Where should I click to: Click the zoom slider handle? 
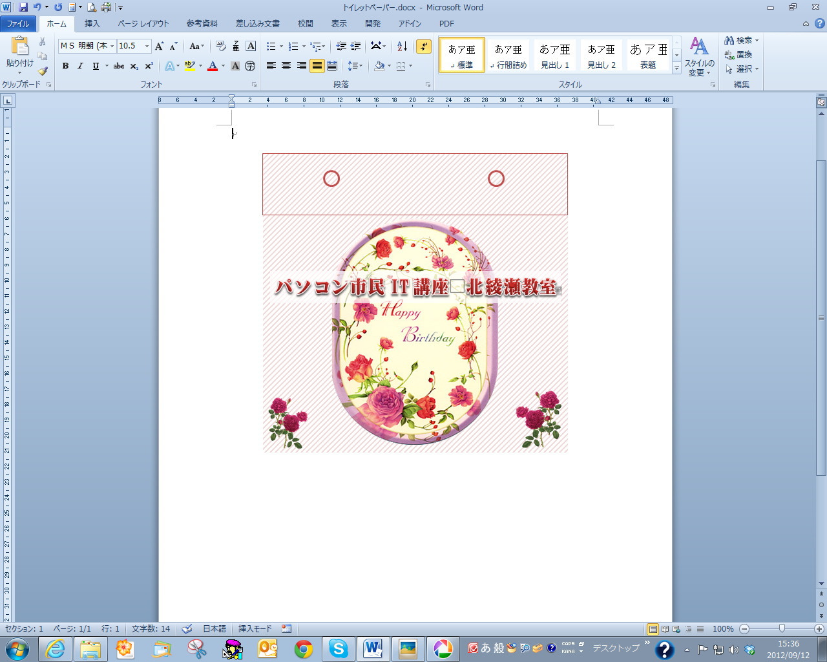click(782, 628)
